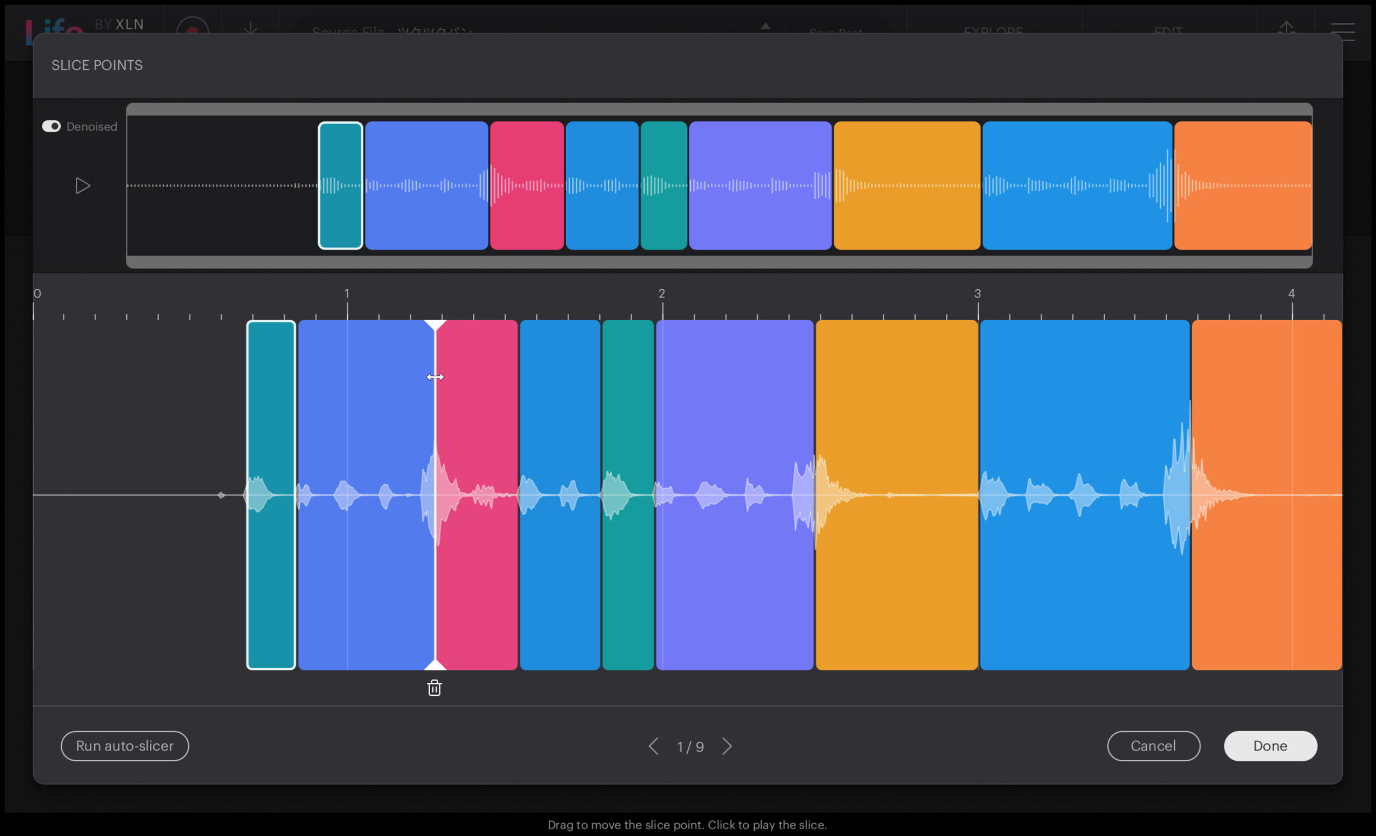Play the sample preview

[83, 186]
